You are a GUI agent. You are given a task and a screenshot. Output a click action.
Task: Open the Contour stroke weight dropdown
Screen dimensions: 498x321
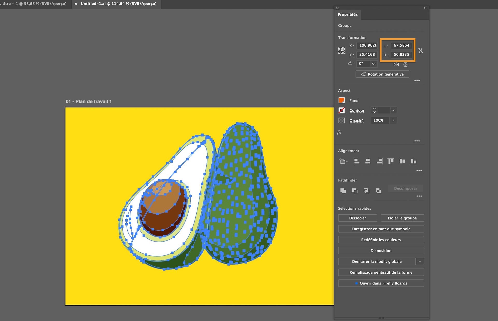pyautogui.click(x=393, y=110)
